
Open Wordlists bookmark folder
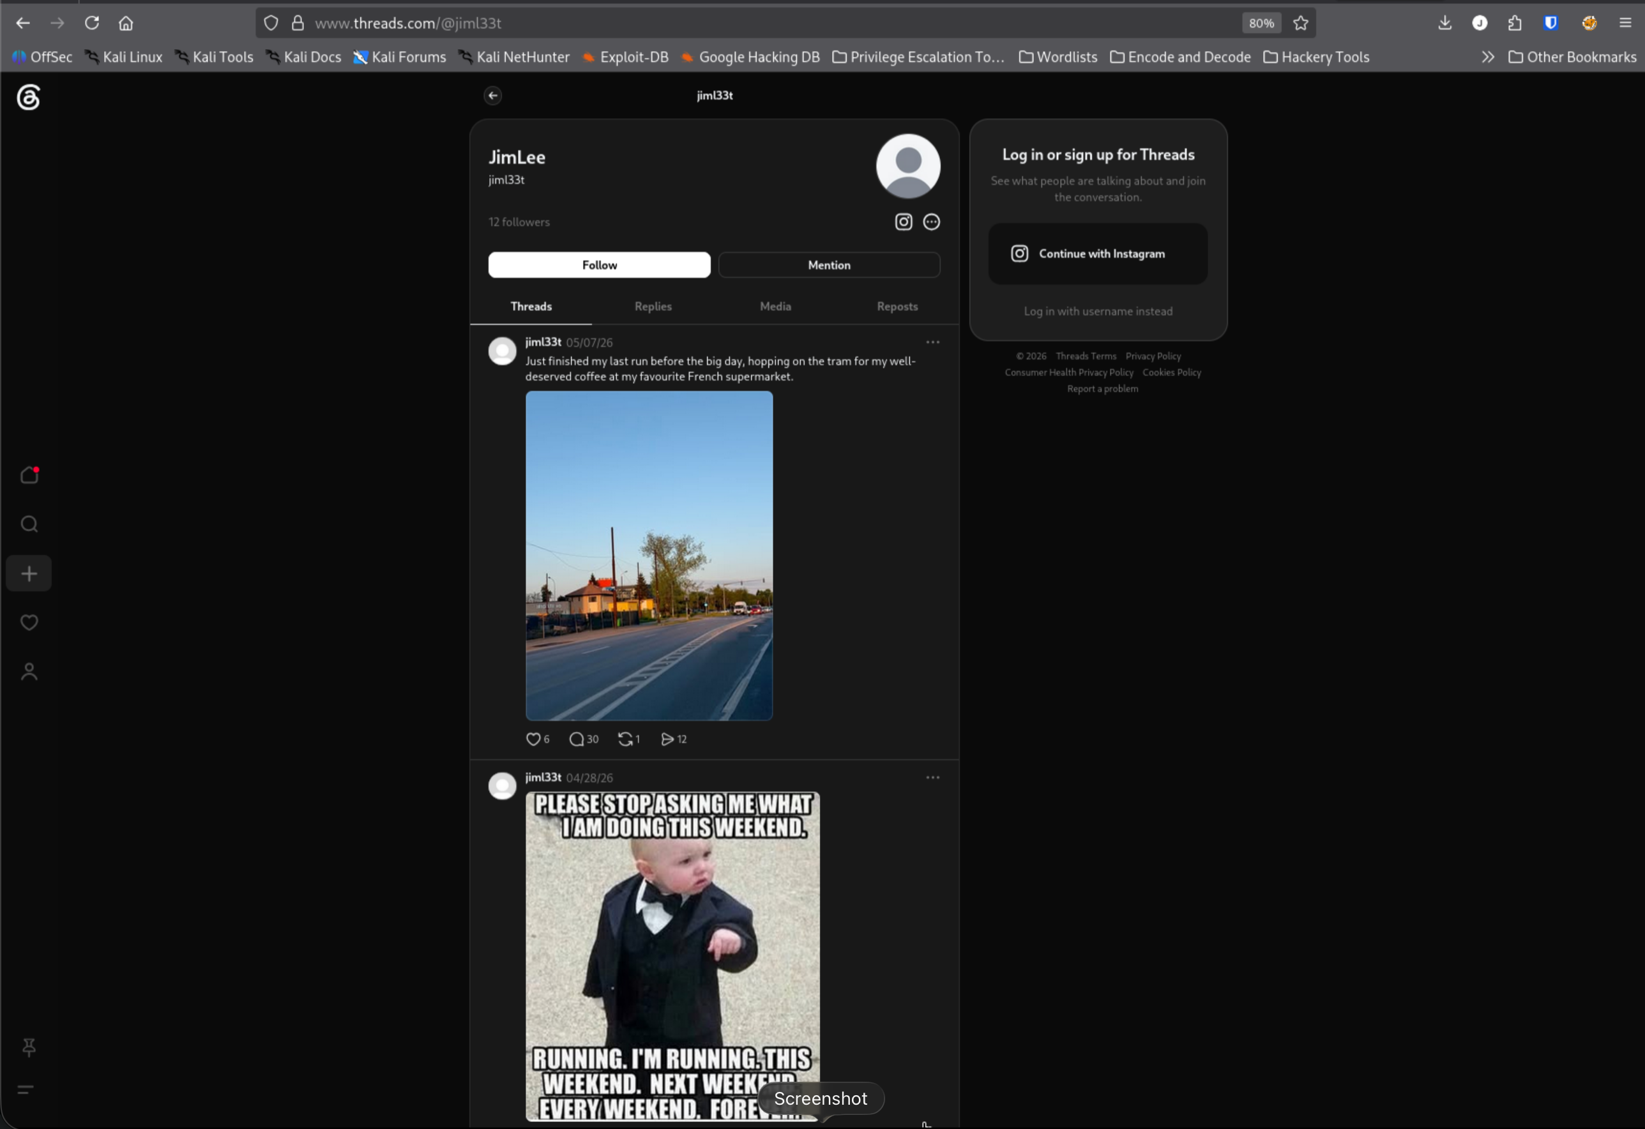tap(1058, 57)
